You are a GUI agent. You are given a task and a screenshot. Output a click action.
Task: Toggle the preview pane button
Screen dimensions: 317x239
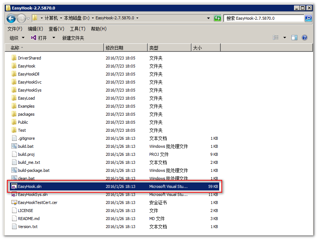(294, 38)
